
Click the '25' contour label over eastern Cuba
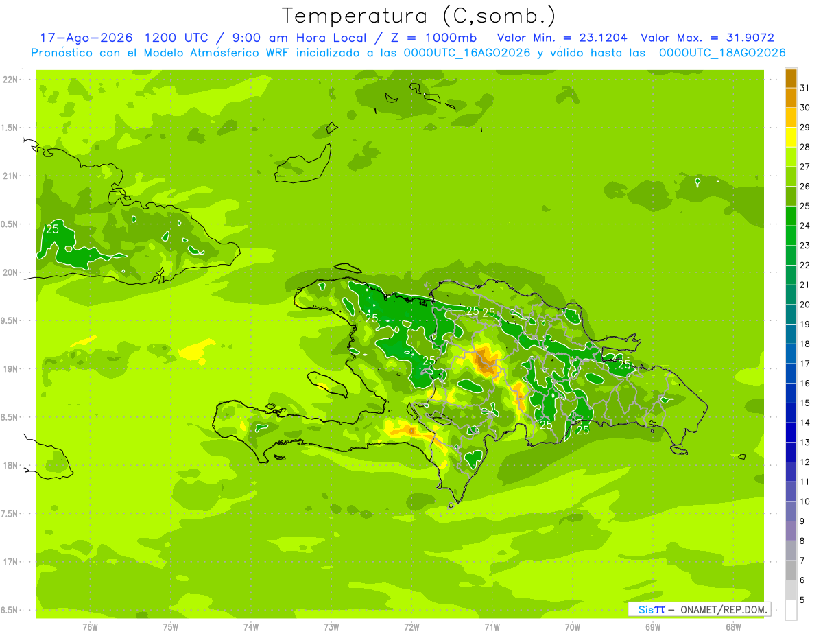pos(52,229)
